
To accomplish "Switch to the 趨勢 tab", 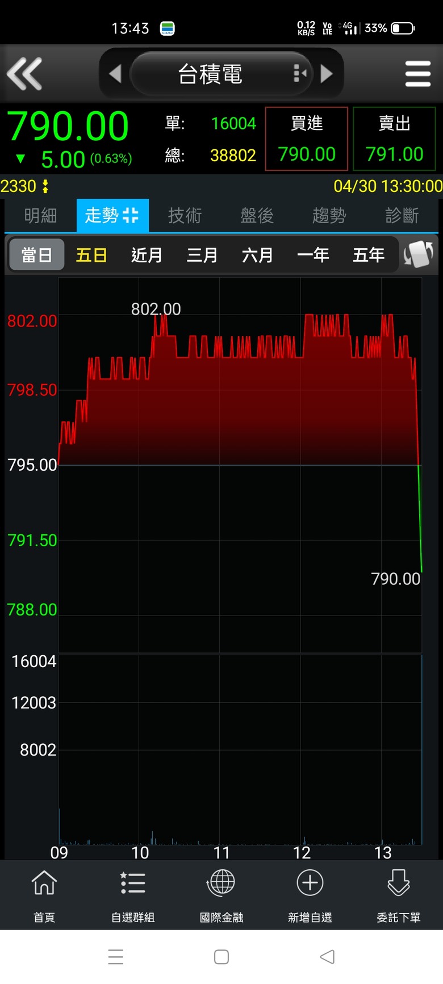I will pos(329,215).
